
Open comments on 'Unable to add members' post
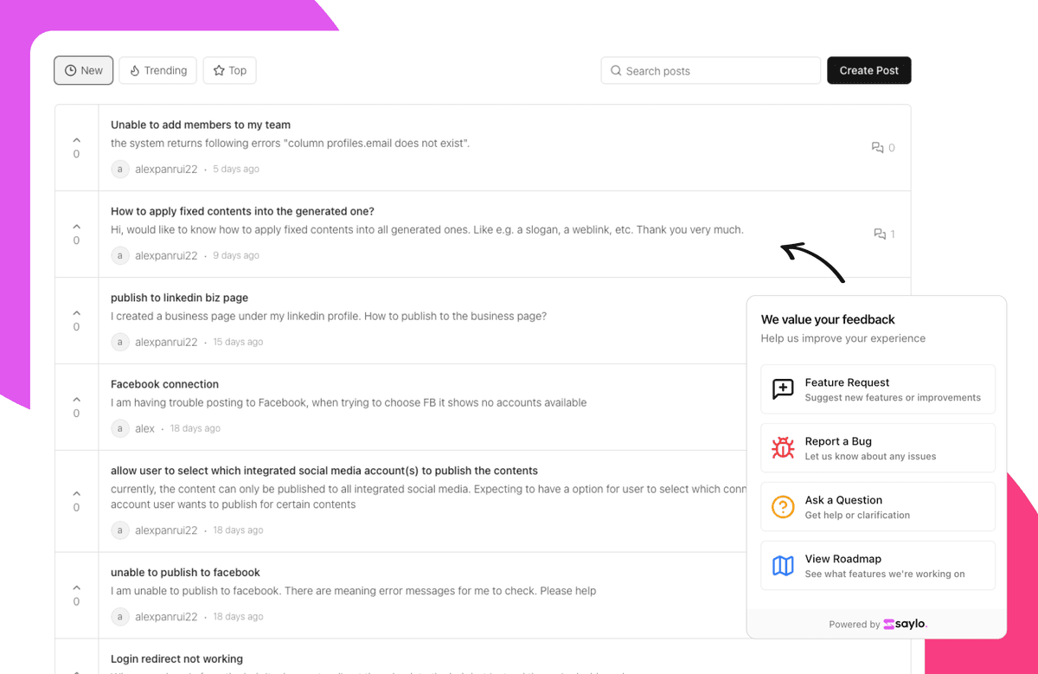coord(878,147)
